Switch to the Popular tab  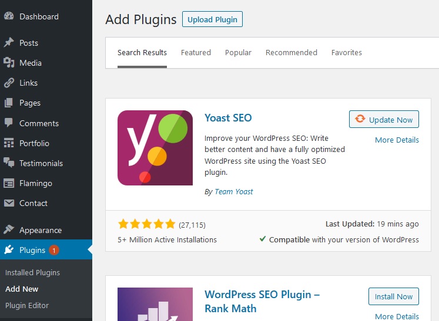(x=238, y=53)
